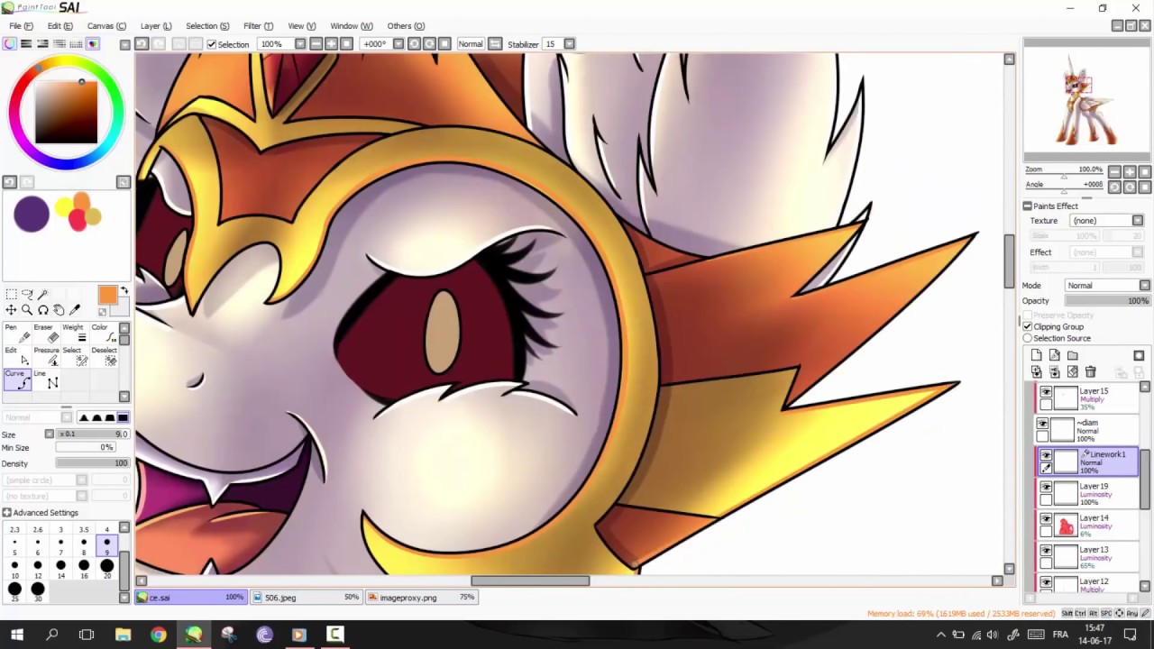Toggle the swatches panel icon in toolbar
Screen dimensions: 1154x649
tap(75, 43)
